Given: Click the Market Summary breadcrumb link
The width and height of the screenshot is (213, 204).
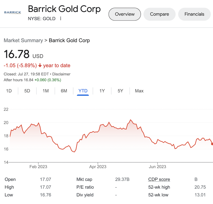Looking at the screenshot, I should pyautogui.click(x=23, y=41).
